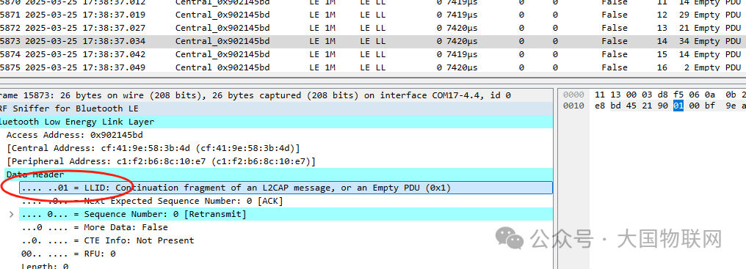Click 7419µs delta in row 15871
This screenshot has height=269, width=746.
pyautogui.click(x=462, y=15)
